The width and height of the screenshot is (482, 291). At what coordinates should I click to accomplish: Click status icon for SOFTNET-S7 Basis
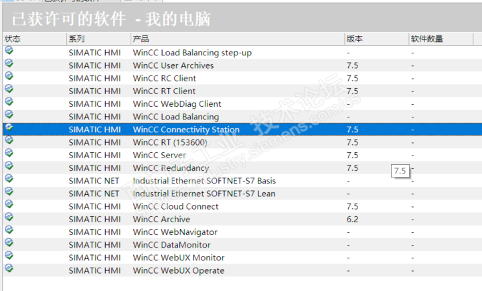[x=9, y=179]
